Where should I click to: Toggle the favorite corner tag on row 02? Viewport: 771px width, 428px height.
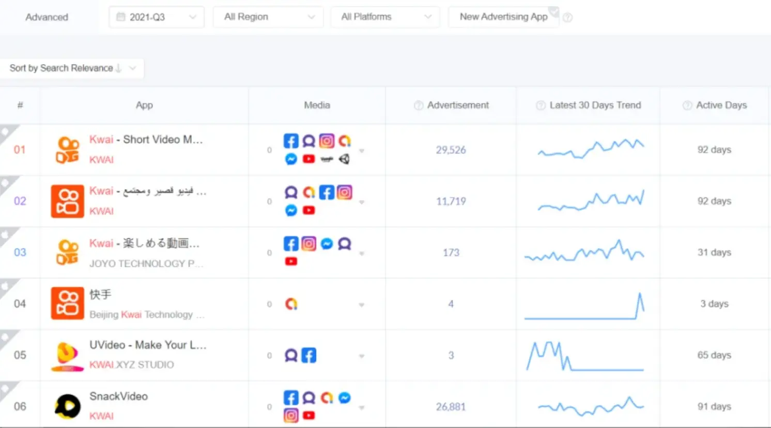[x=7, y=183]
